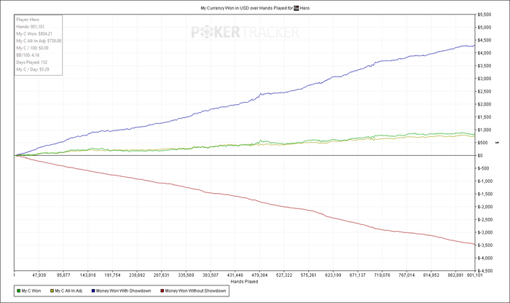This screenshot has width=510, height=303.
Task: Click the x-axis label 191,754
Action: click(x=112, y=275)
